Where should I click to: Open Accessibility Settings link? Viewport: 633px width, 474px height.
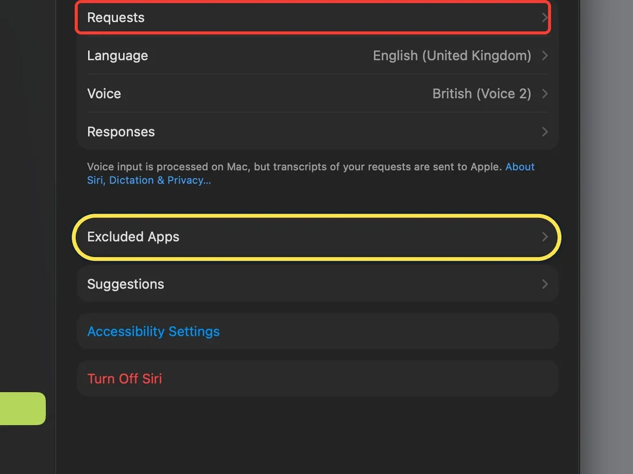(x=154, y=331)
